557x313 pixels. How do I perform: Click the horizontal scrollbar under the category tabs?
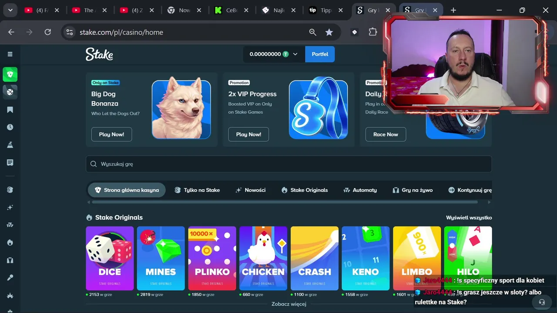[x=285, y=202]
